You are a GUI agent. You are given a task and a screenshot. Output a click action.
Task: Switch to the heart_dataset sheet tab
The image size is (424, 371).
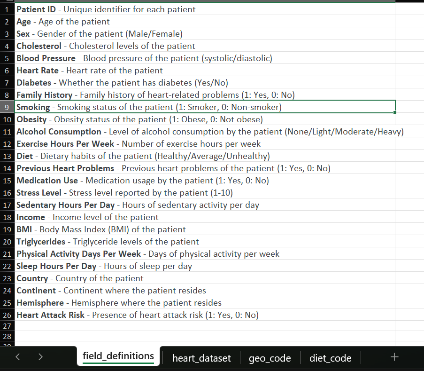tap(201, 358)
